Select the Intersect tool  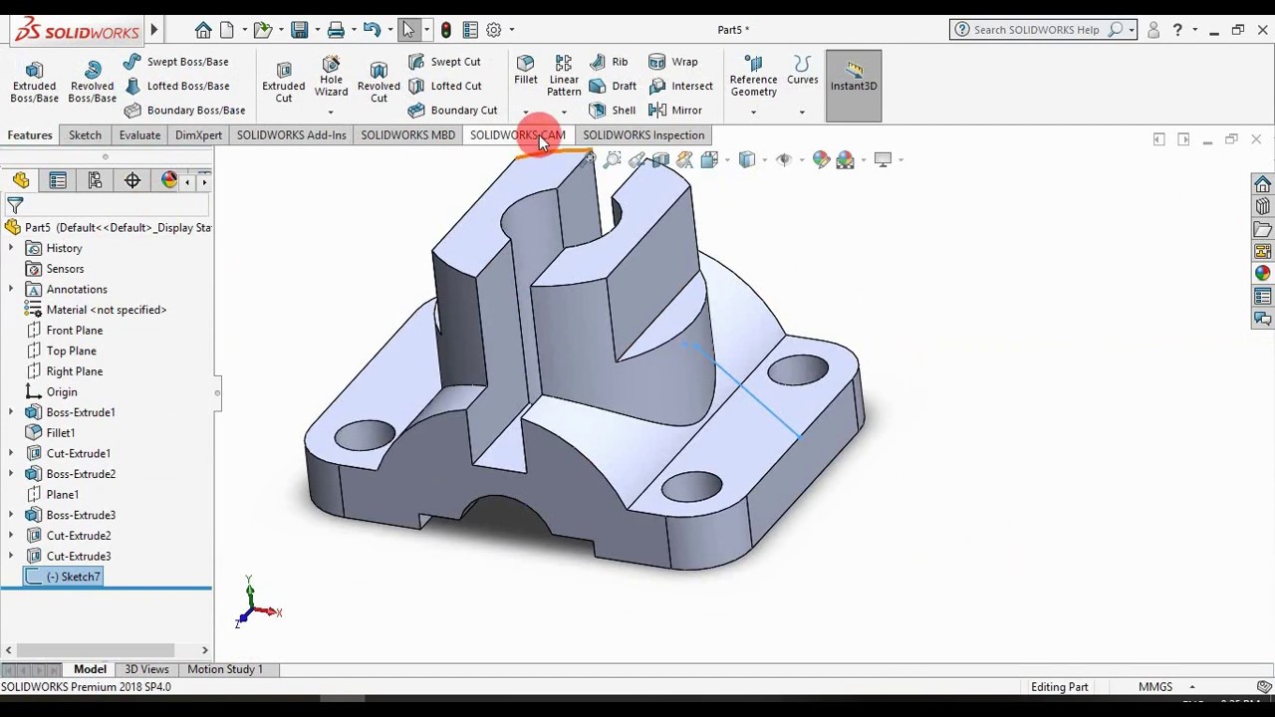[680, 86]
